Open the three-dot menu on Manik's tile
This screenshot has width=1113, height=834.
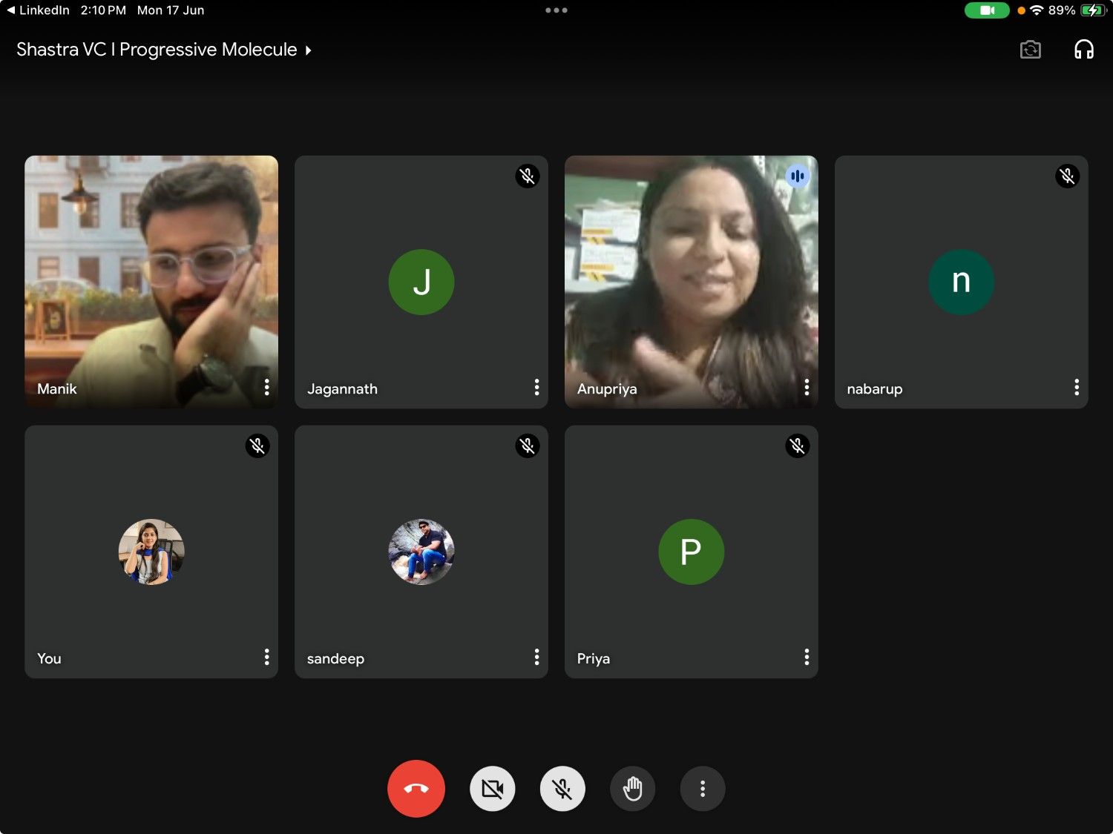pos(267,387)
